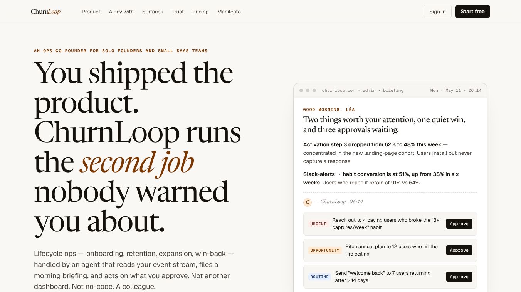
Task: Click the third window dot in mock browser
Action: tap(314, 91)
